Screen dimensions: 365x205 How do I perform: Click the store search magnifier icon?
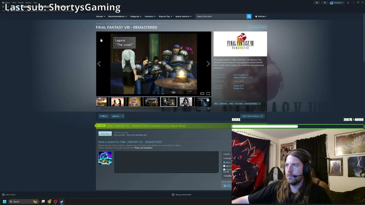coord(249,16)
